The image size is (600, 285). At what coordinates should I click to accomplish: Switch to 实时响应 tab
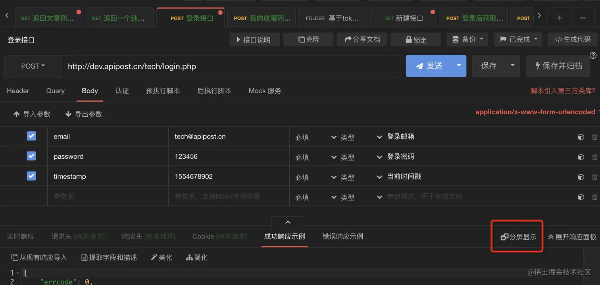pyautogui.click(x=21, y=237)
